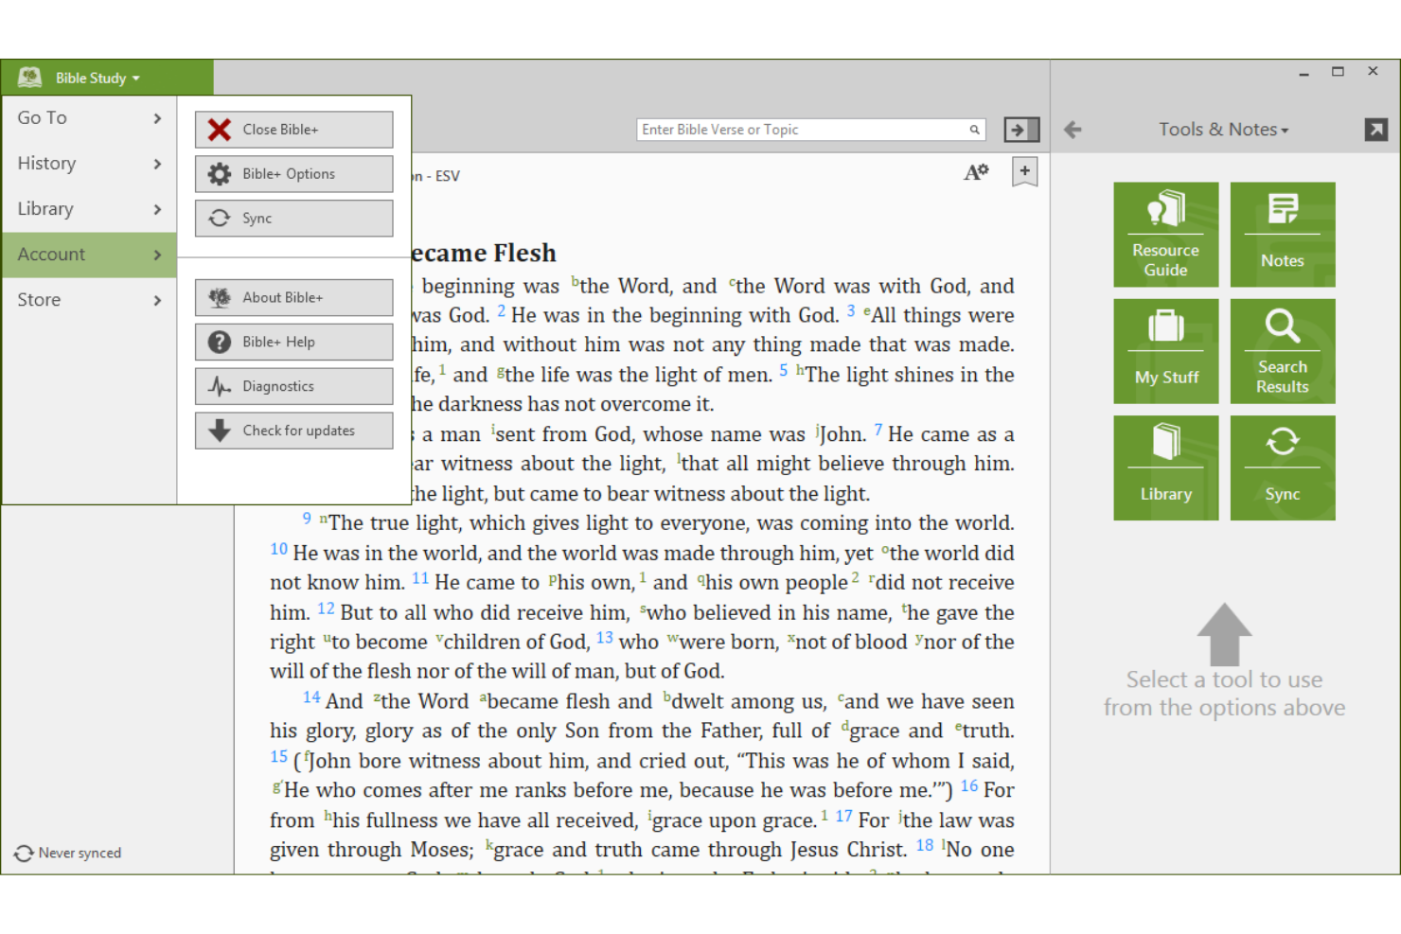Open About Bible+

coord(294,297)
